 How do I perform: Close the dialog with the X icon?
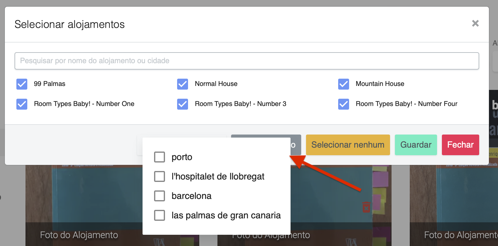point(475,23)
